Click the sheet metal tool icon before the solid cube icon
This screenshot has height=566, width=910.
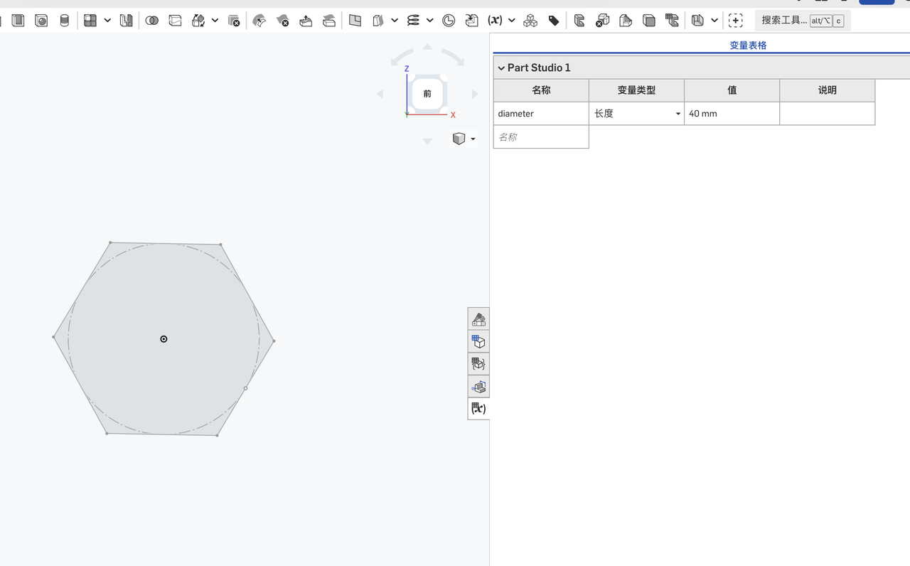point(626,21)
